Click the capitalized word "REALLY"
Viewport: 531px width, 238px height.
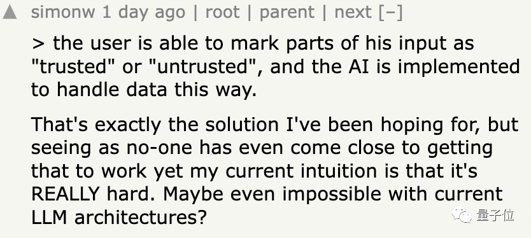65,194
